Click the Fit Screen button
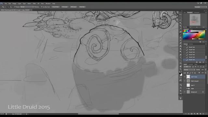 pos(65,7)
